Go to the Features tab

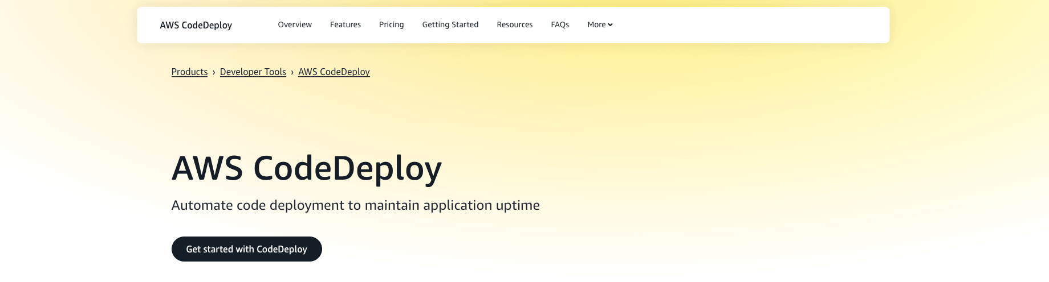pos(345,24)
